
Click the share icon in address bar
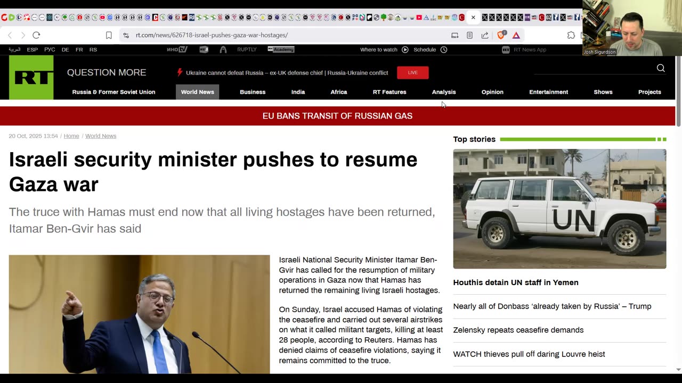(x=485, y=35)
